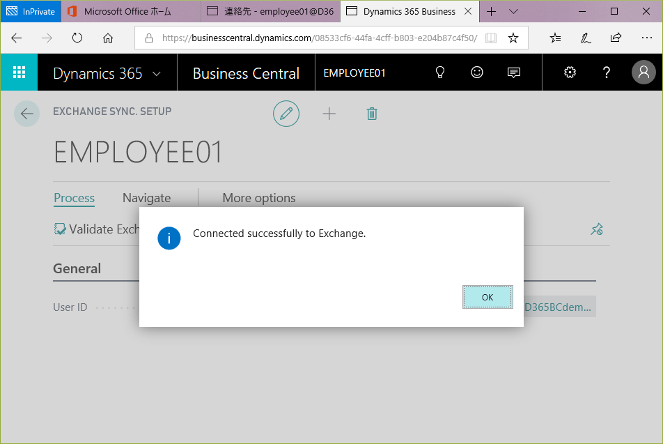The image size is (663, 444).
Task: Add page to favorites with star
Action: pos(513,38)
